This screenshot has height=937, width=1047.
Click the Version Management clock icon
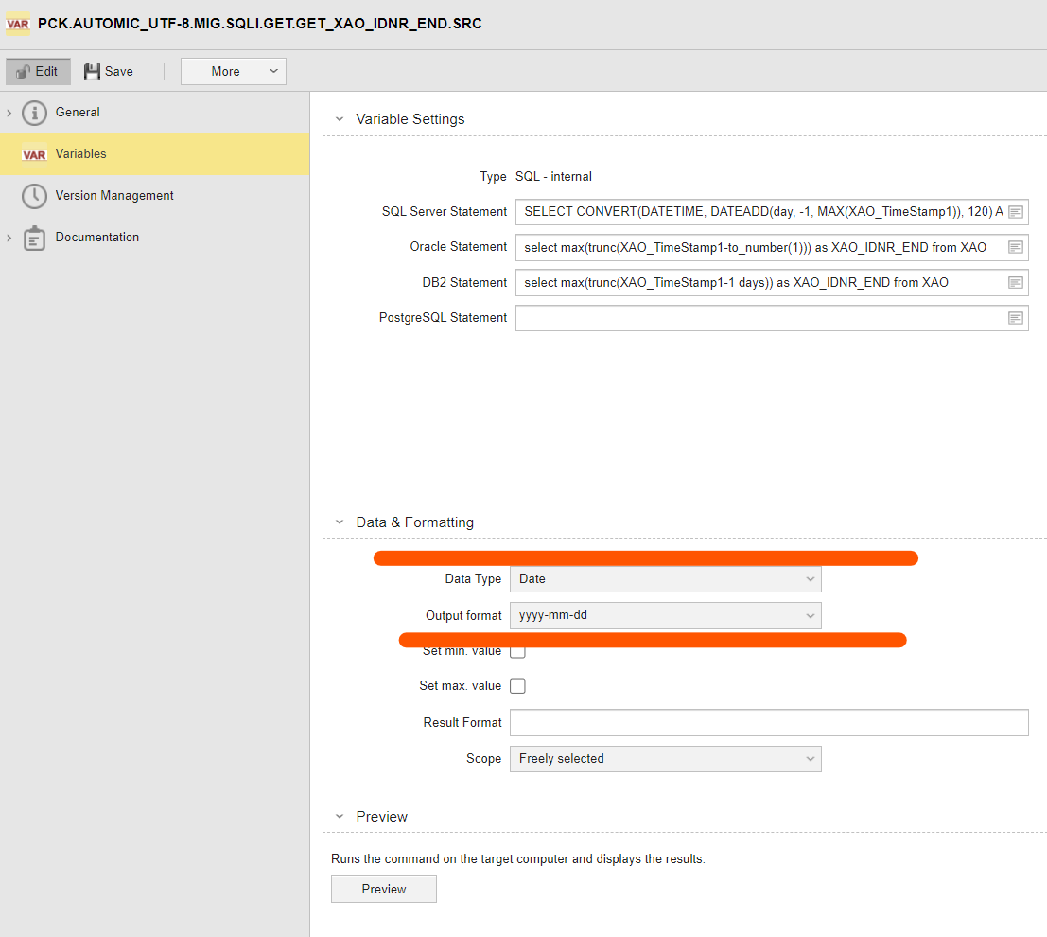point(34,196)
